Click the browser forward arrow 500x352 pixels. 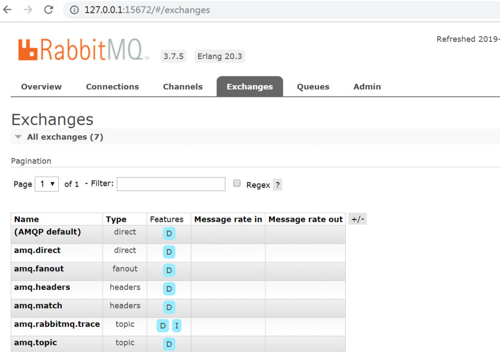(x=28, y=10)
